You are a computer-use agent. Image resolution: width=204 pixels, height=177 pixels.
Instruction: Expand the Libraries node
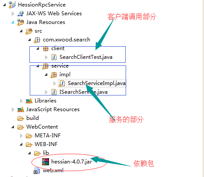pyautogui.click(x=21, y=101)
